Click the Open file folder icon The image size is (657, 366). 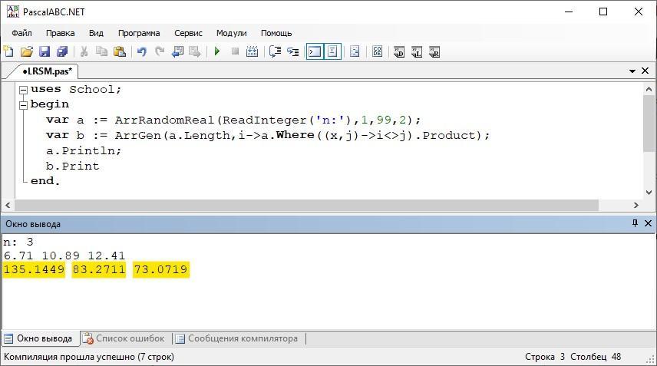point(27,51)
